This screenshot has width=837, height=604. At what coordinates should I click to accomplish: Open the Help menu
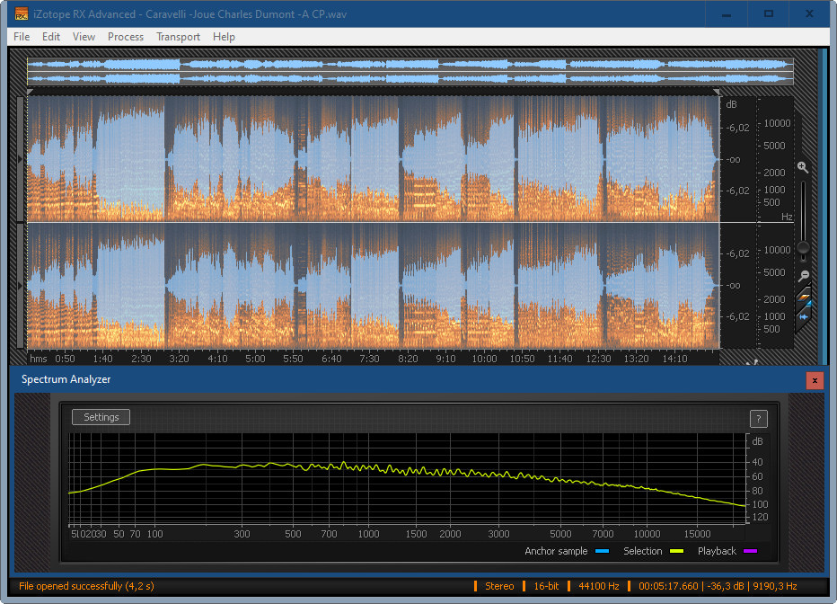pos(224,37)
